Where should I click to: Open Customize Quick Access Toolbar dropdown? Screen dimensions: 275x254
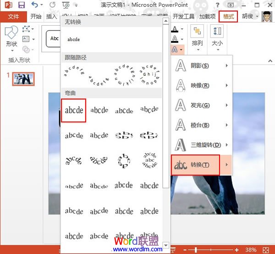point(76,5)
